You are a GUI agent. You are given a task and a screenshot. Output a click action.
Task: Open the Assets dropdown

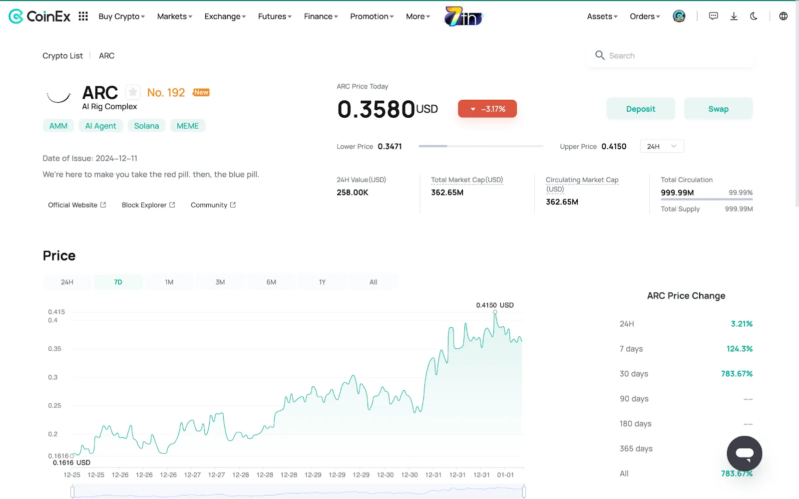[x=602, y=16]
